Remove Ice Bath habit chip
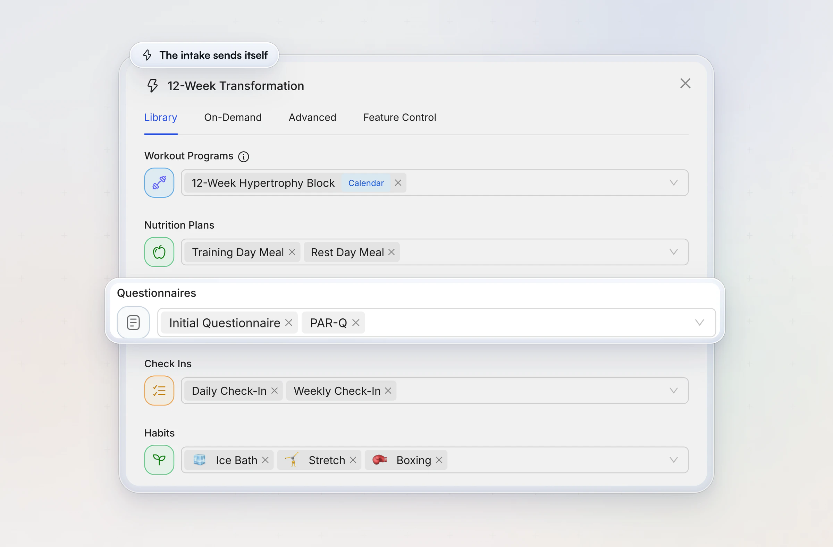The image size is (833, 547). click(x=265, y=460)
